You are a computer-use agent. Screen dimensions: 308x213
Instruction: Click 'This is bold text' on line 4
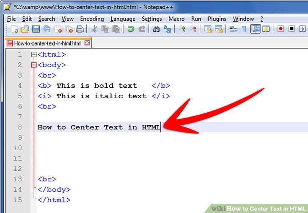coord(96,86)
